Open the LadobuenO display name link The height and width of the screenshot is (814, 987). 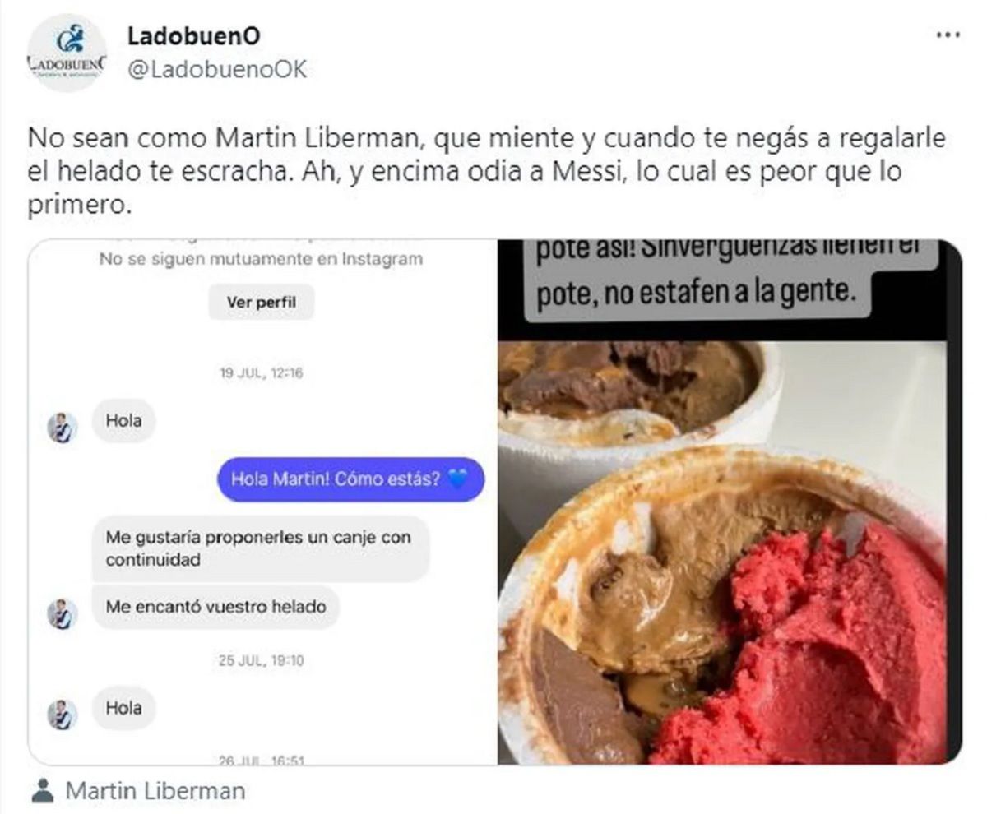[195, 36]
